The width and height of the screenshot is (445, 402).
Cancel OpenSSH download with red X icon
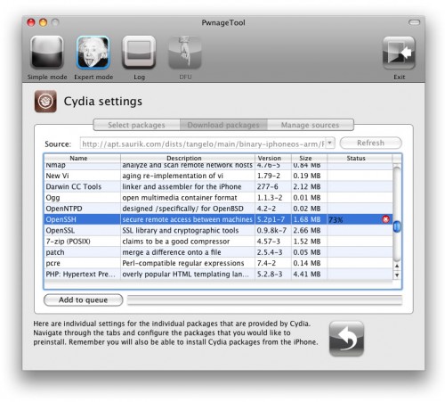[385, 219]
